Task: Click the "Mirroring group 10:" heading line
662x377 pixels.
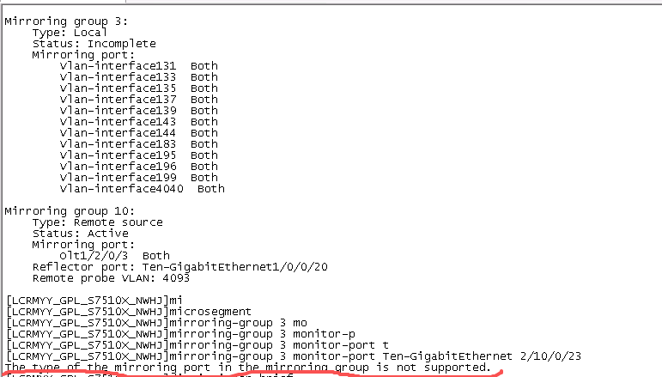Action: tap(57, 210)
